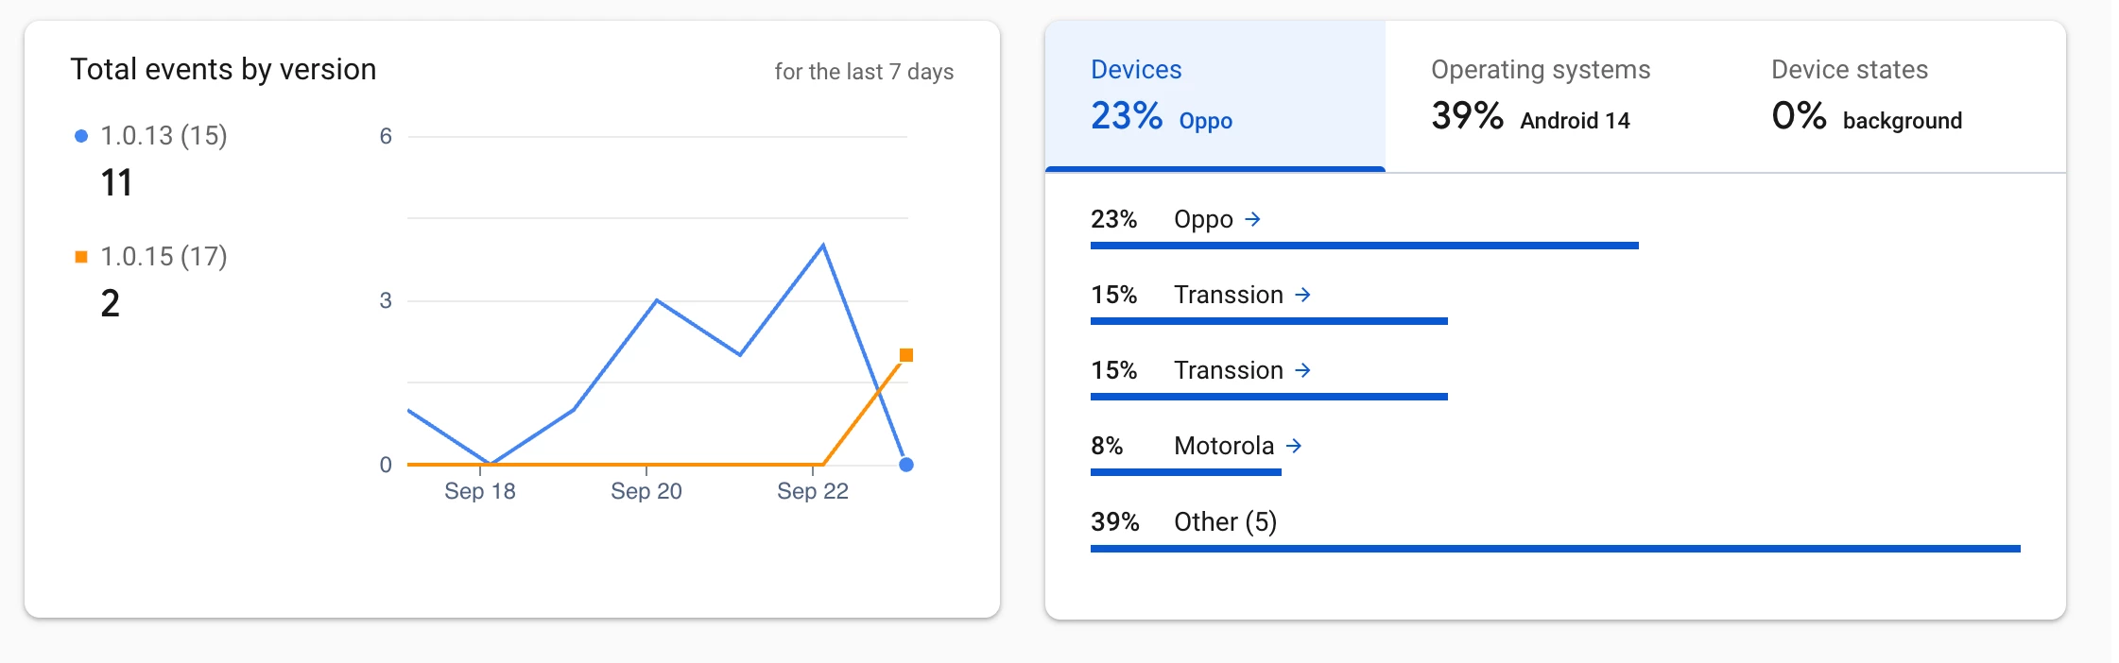Click the Other 39% bar
This screenshot has height=663, width=2119.
click(x=1555, y=549)
